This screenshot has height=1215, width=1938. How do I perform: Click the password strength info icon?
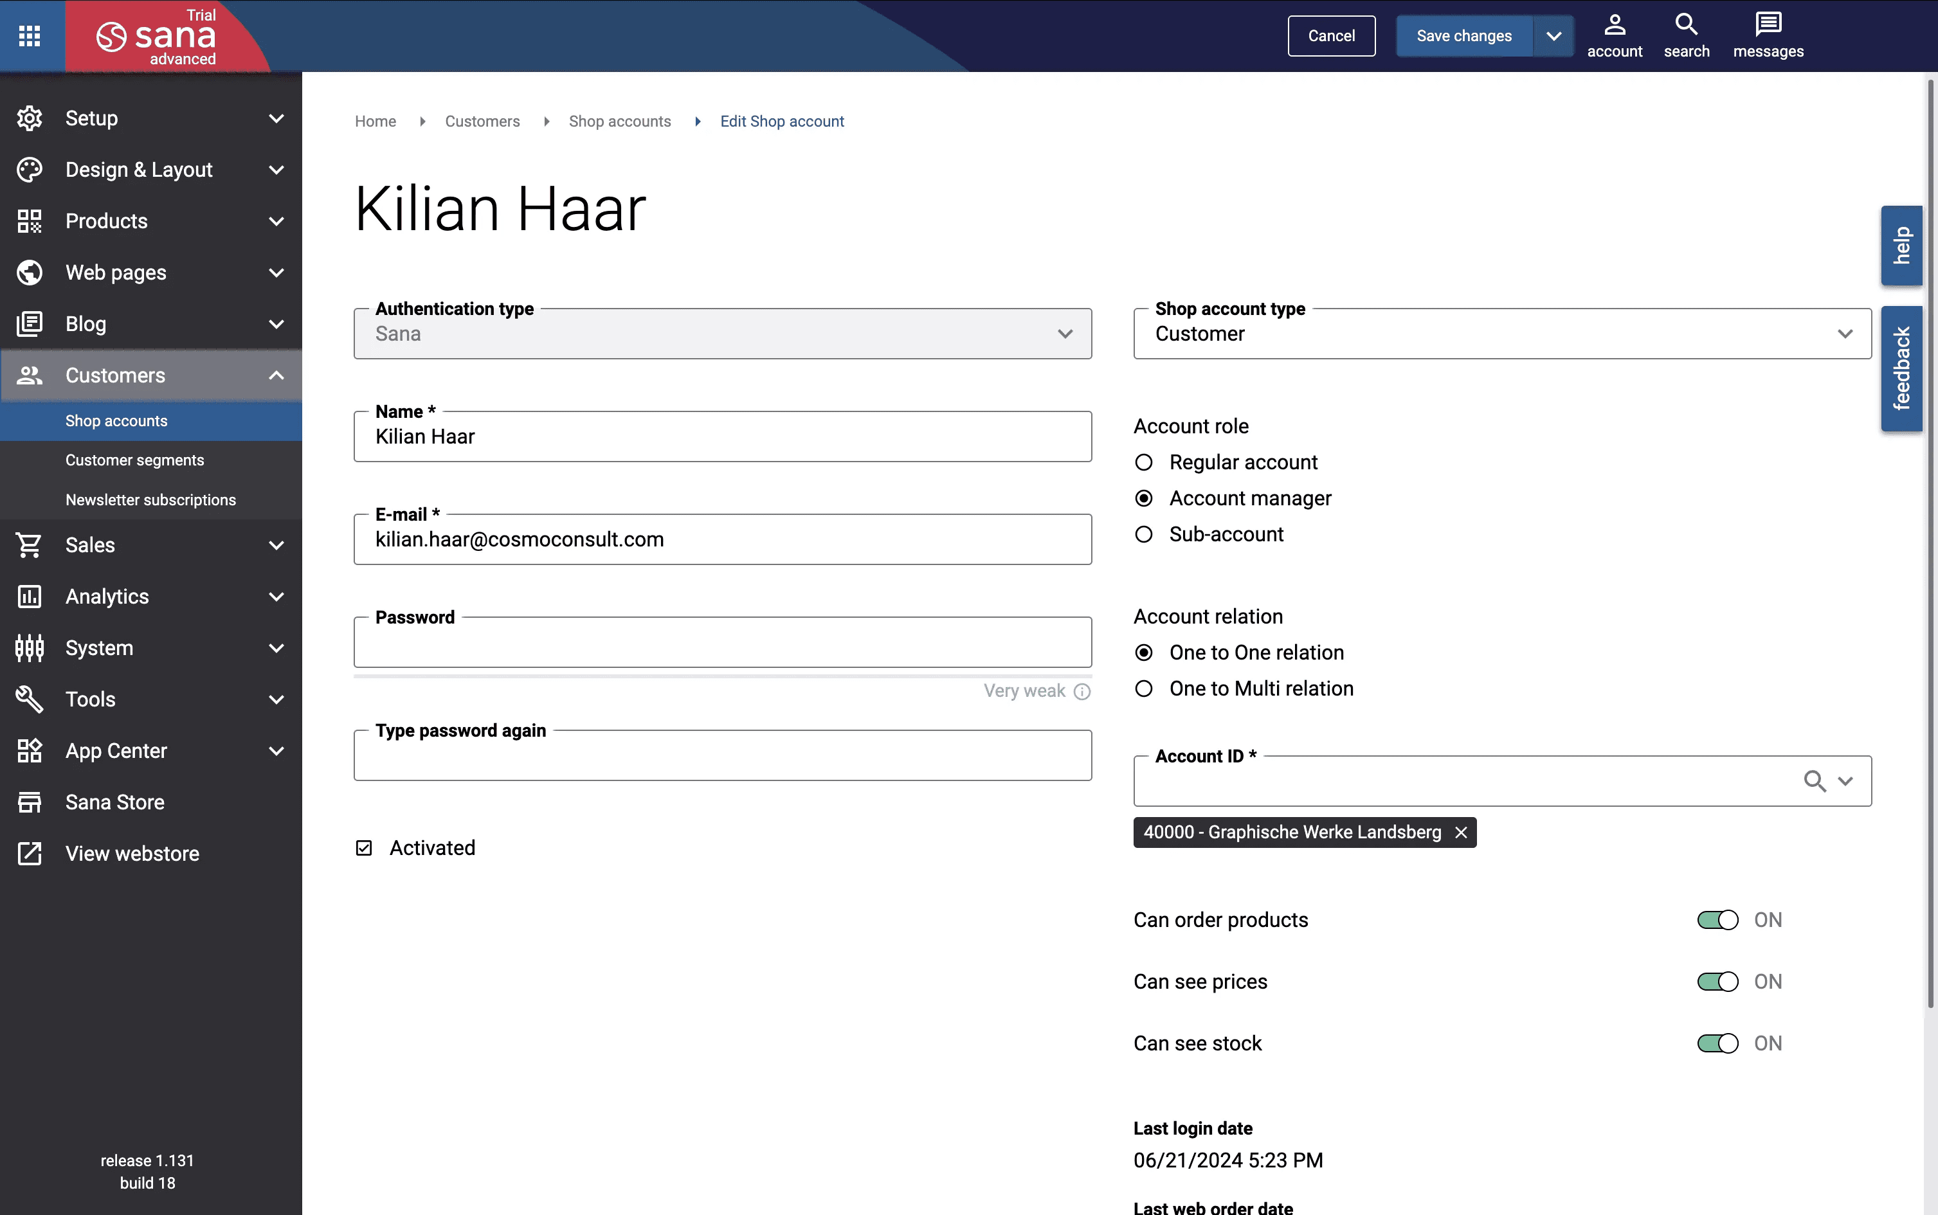1082,691
